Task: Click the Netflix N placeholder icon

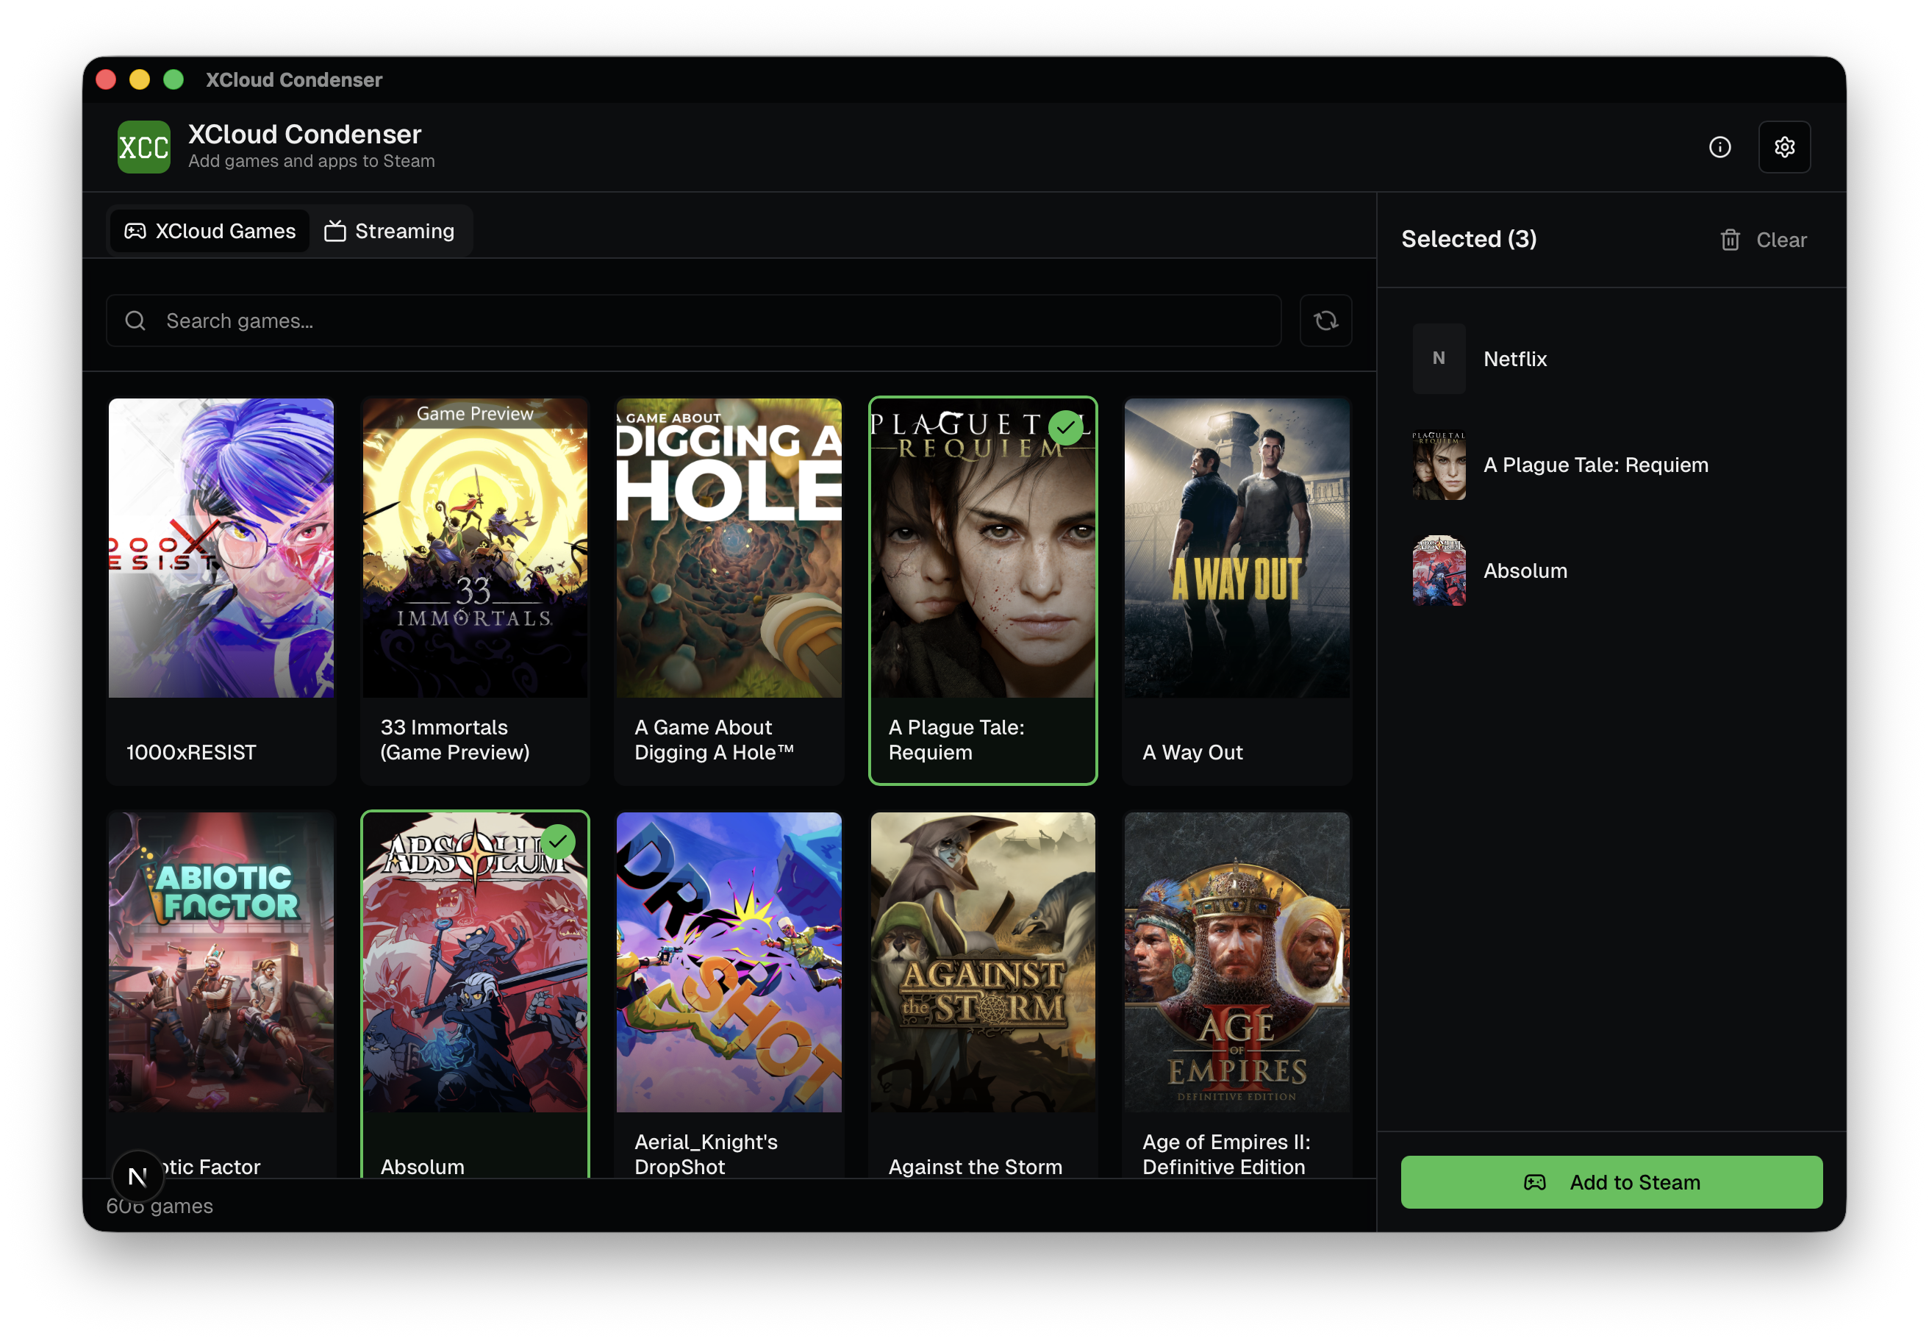Action: click(x=1439, y=359)
